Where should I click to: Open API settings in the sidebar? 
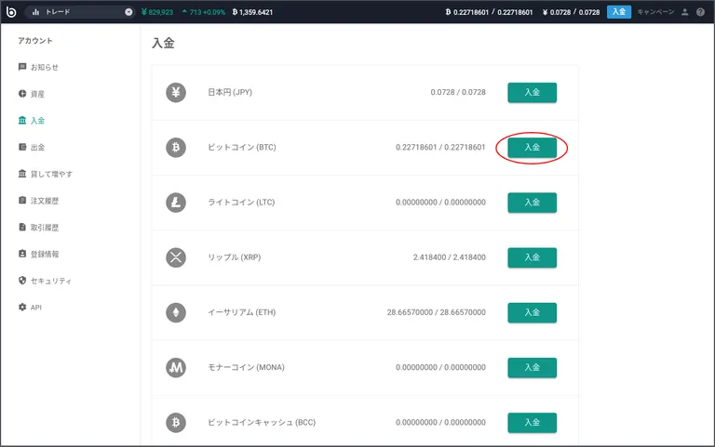[x=30, y=308]
